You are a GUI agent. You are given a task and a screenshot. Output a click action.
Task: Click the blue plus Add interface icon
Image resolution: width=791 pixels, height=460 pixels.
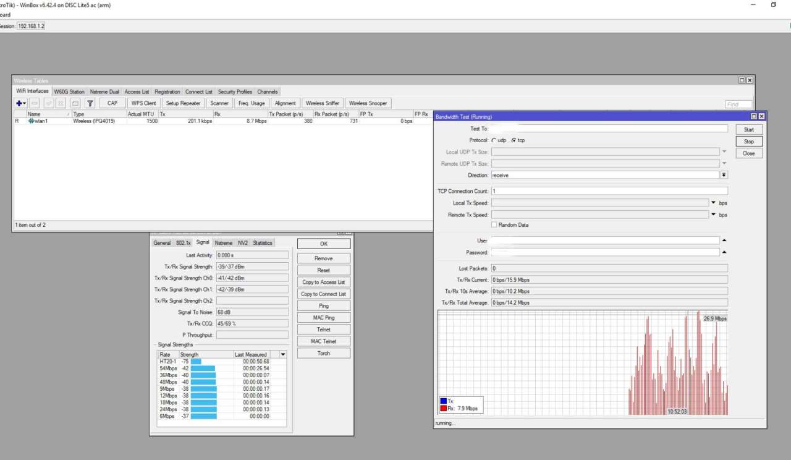coord(19,103)
